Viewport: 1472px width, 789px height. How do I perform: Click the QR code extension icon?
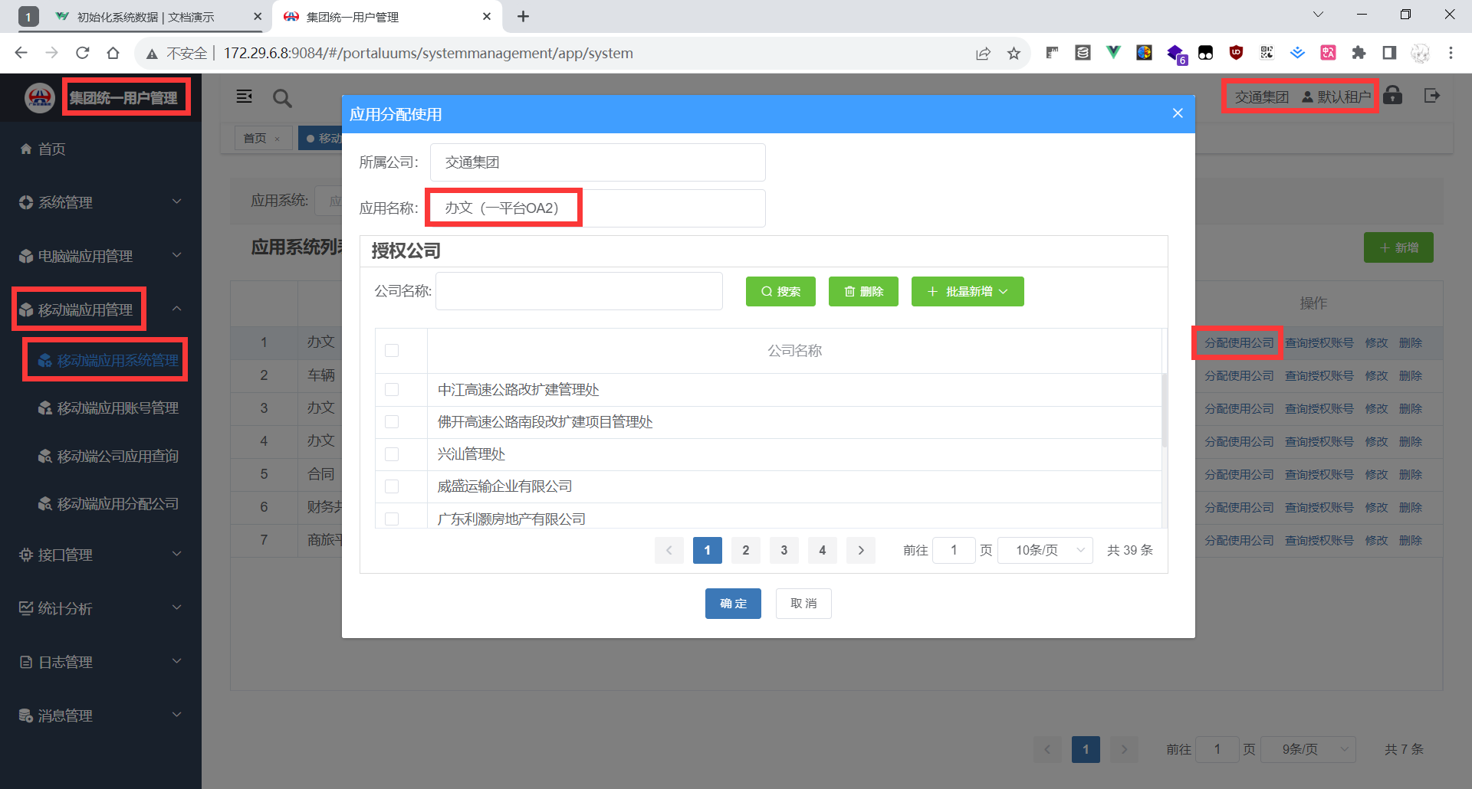(x=1267, y=53)
